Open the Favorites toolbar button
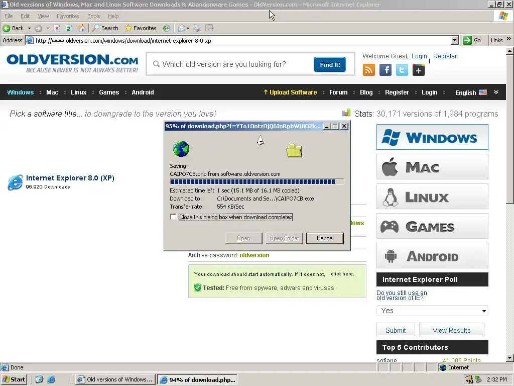Viewport: 514px width, 386px height. [x=141, y=28]
